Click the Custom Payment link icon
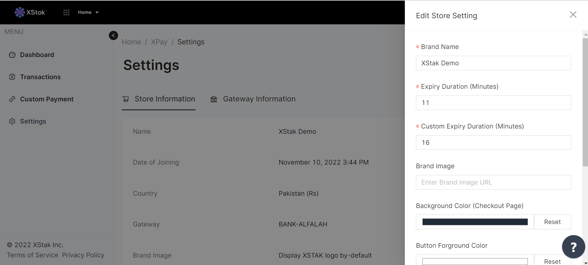Viewport: 588px width, 265px height. click(12, 99)
